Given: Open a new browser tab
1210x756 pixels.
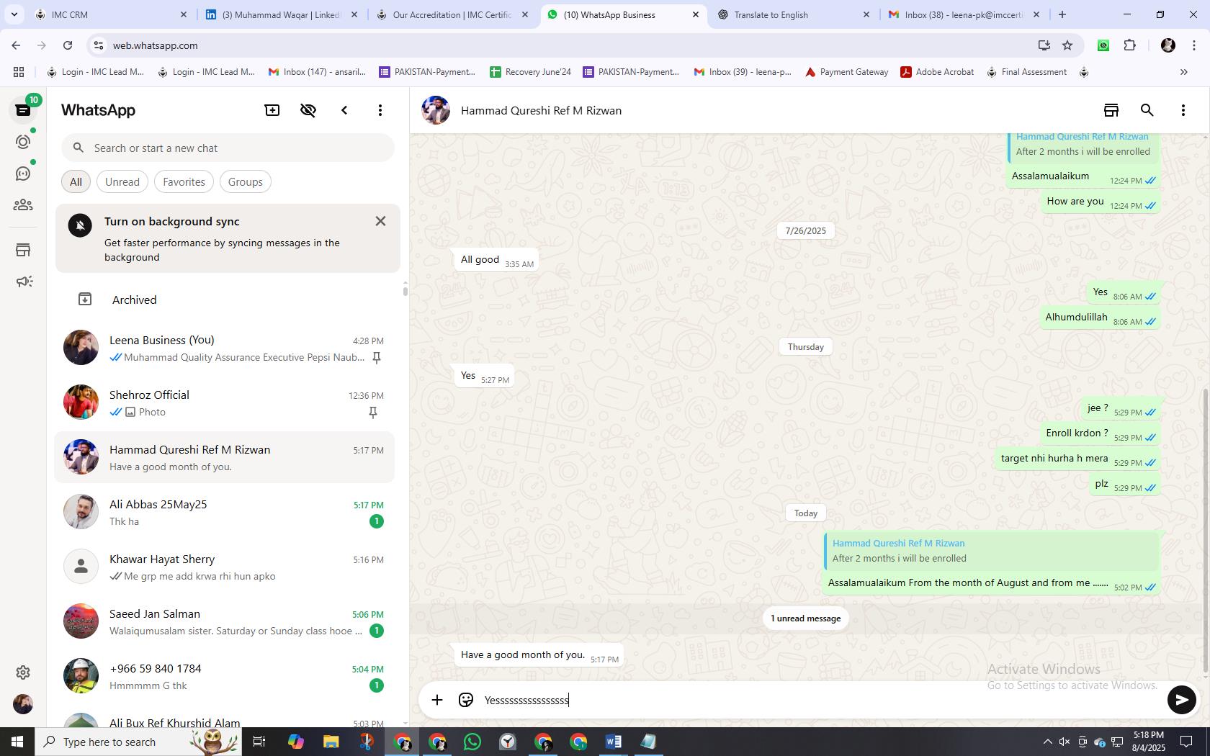Looking at the screenshot, I should click(1062, 14).
